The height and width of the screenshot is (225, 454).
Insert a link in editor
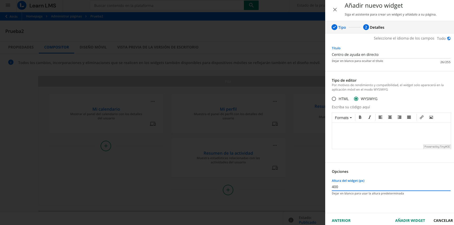[x=422, y=118]
